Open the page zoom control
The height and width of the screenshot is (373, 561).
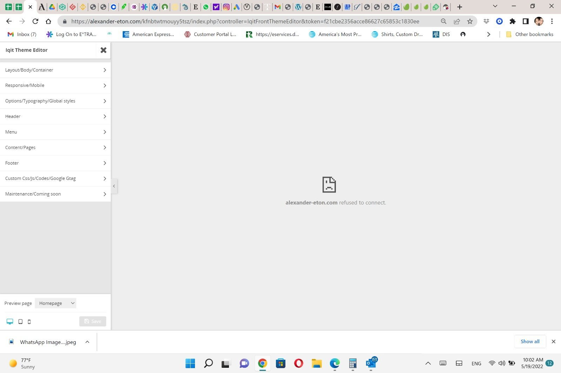coord(444,21)
